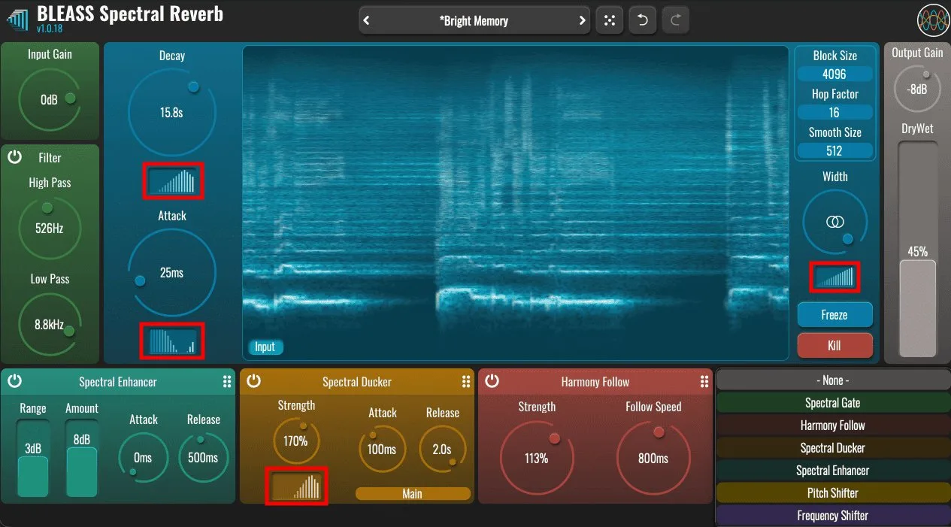This screenshot has height=527, width=951.
Task: Click the Ducker Attack 100ms knob
Action: [383, 450]
